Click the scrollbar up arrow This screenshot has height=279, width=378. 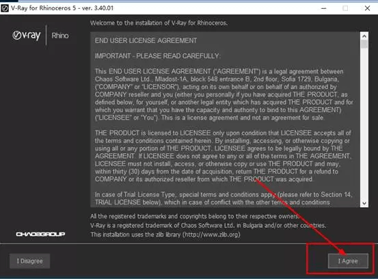click(x=364, y=36)
